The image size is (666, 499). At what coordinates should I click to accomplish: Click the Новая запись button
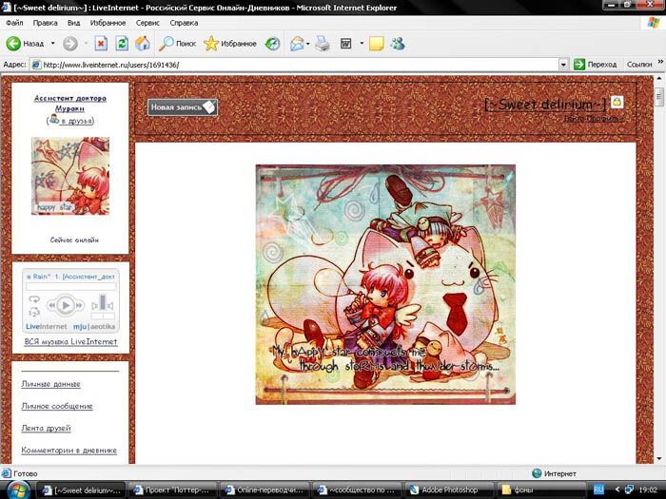pyautogui.click(x=183, y=107)
